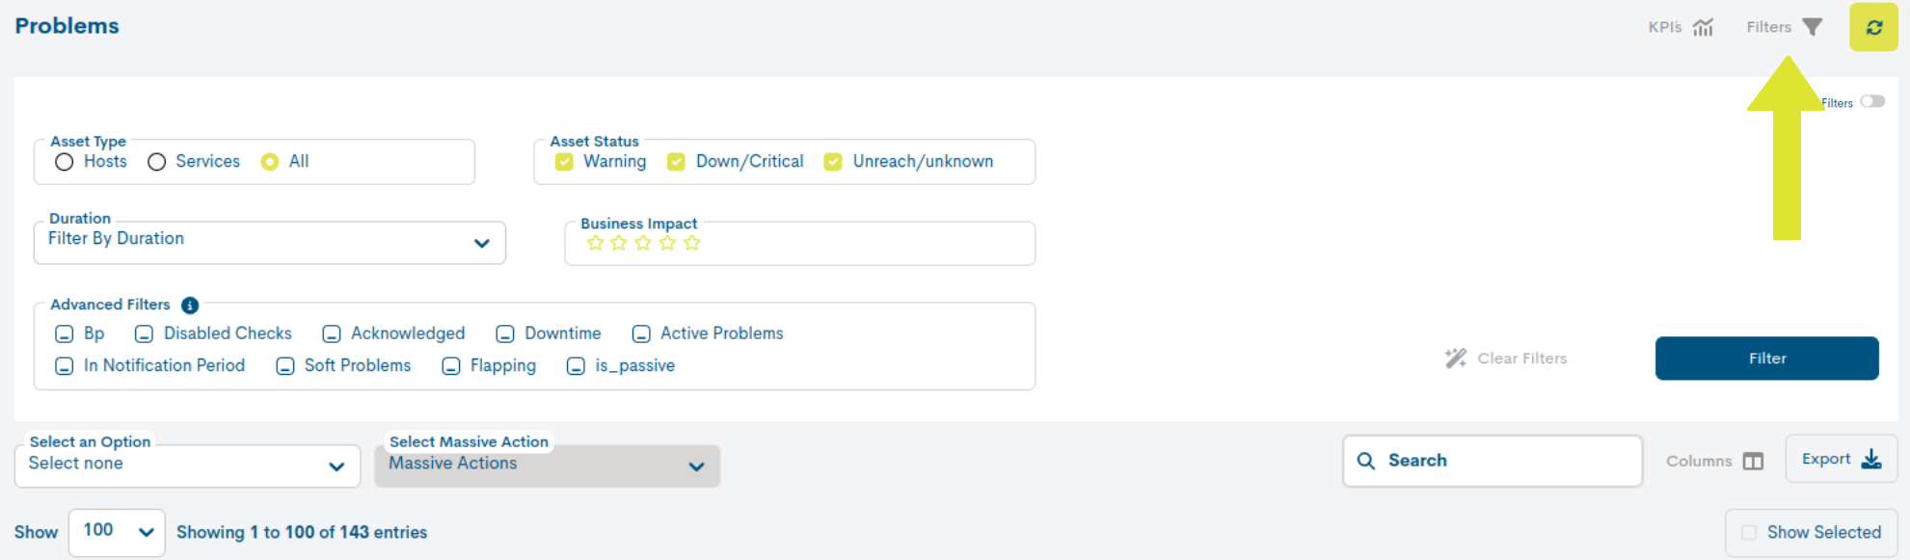Click the Export download icon
This screenshot has height=560, width=1910.
click(x=1871, y=459)
